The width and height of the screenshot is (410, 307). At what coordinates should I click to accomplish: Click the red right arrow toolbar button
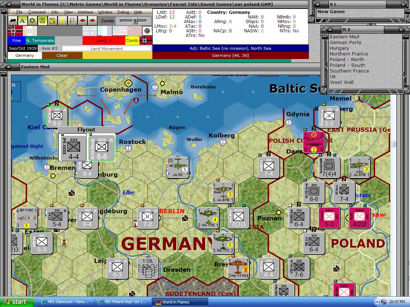[92, 21]
